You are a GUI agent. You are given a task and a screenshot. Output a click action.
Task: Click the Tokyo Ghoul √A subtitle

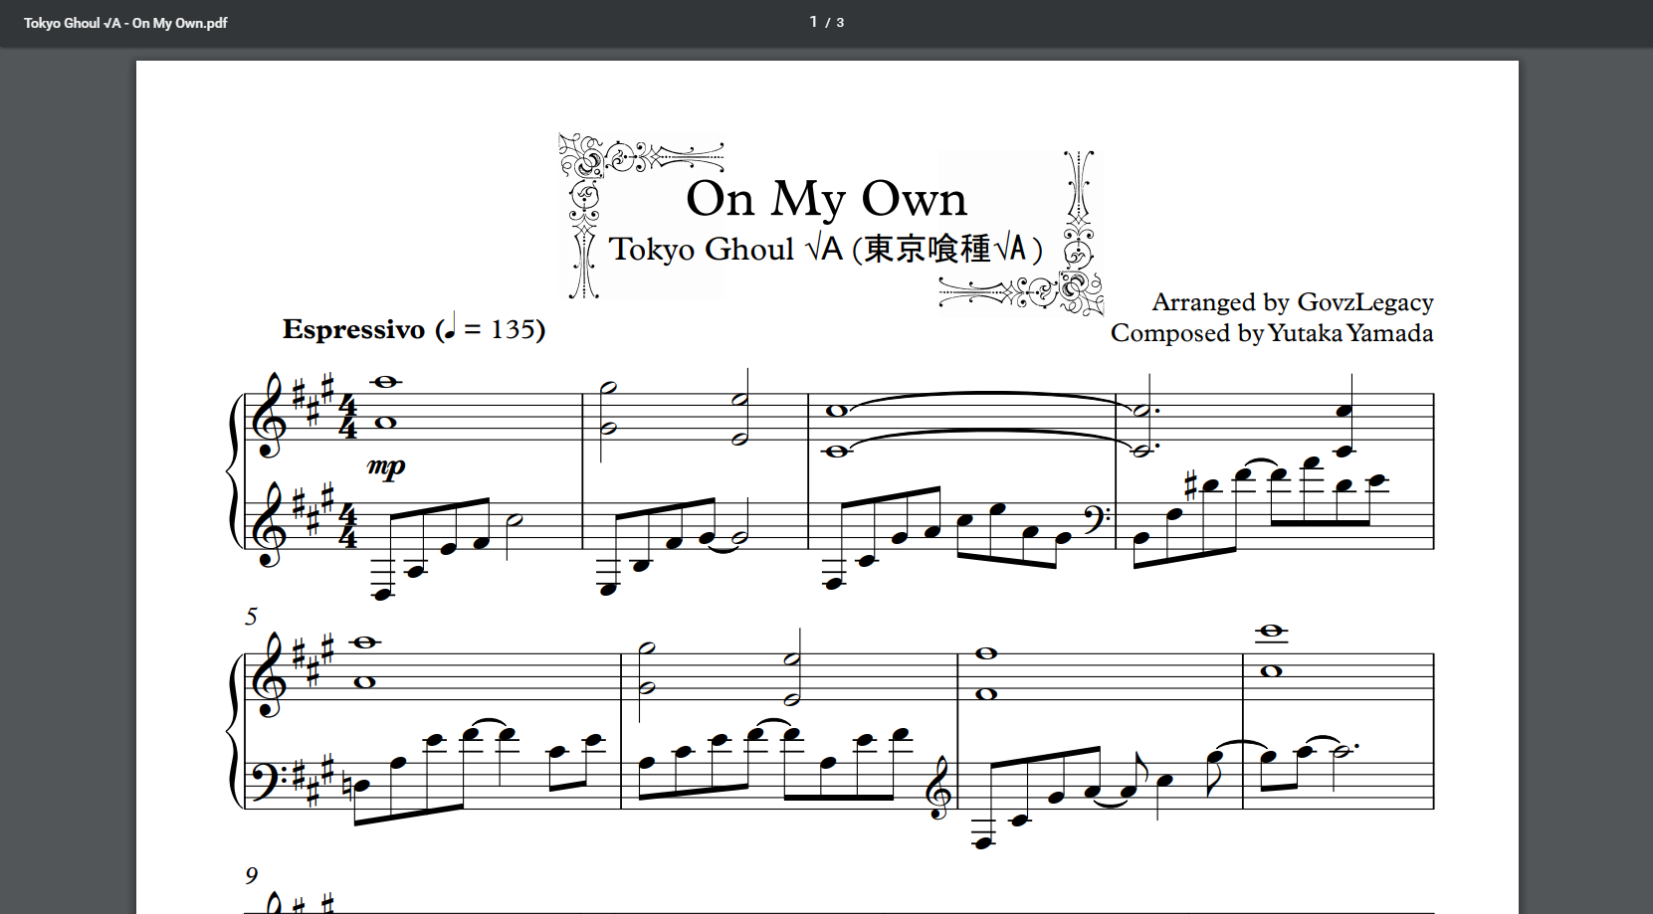825,249
